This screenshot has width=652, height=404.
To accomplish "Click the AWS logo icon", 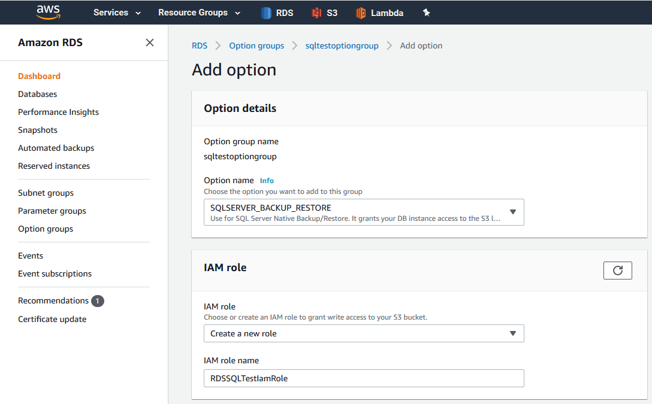I will (x=48, y=12).
